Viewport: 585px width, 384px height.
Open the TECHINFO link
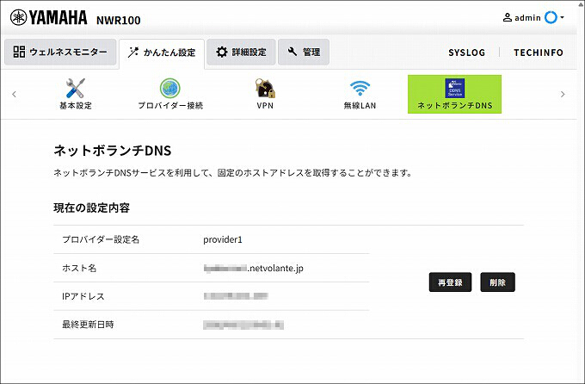[539, 53]
